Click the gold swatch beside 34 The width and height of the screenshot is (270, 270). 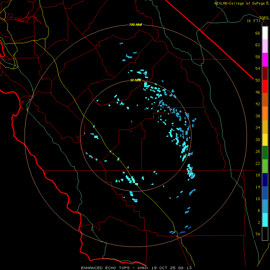pyautogui.click(x=265, y=127)
